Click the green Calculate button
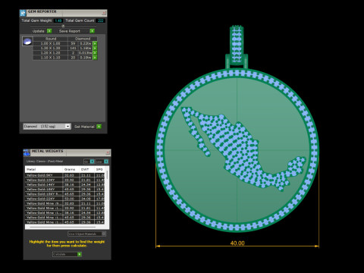 80,254
